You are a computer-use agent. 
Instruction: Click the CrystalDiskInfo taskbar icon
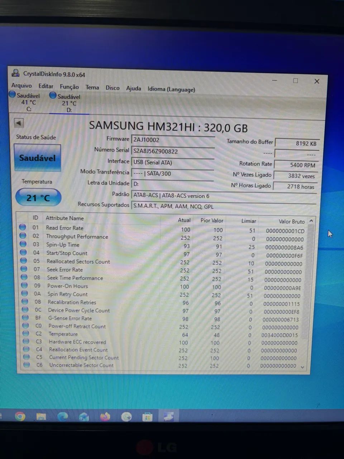(168, 417)
